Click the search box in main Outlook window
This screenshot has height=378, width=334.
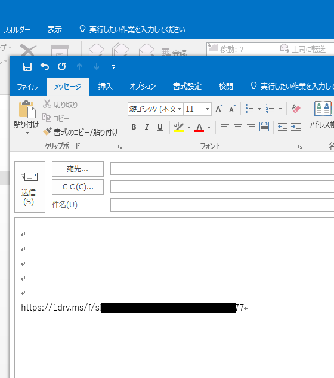(132, 29)
